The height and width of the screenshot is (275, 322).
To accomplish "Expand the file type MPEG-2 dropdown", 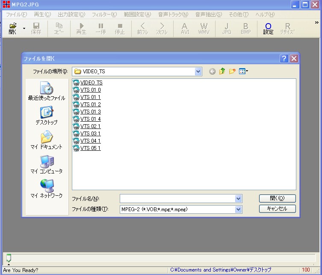I will [239, 209].
